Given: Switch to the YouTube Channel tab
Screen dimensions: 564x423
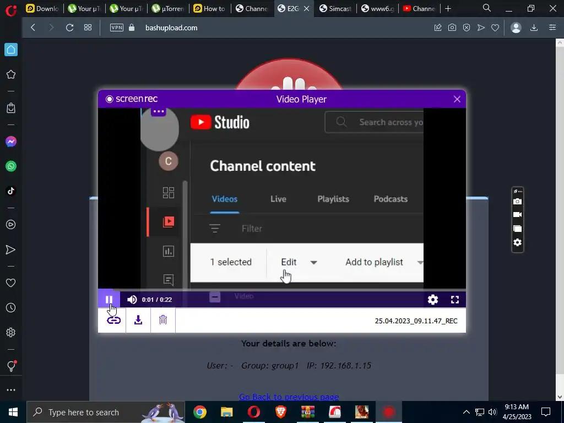Looking at the screenshot, I should [x=419, y=9].
